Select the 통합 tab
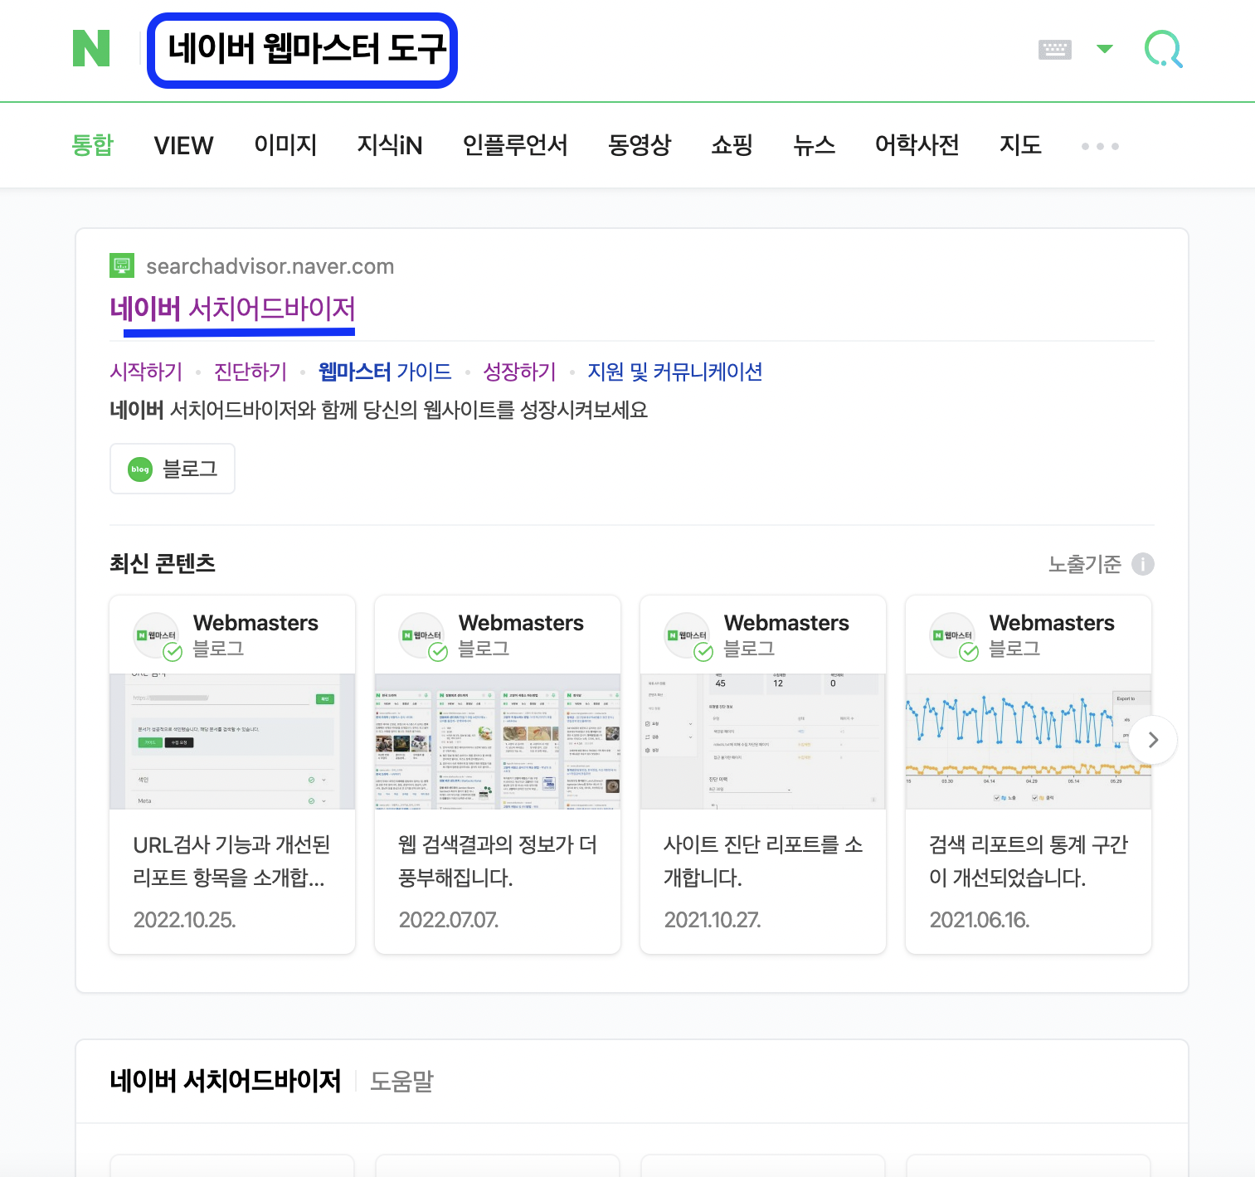 [x=92, y=145]
